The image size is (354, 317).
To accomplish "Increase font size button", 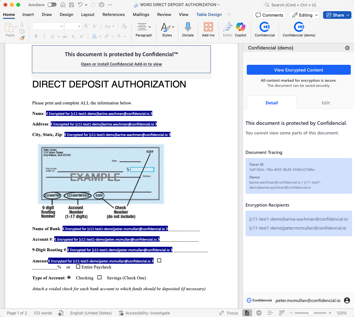I will point(86,26).
